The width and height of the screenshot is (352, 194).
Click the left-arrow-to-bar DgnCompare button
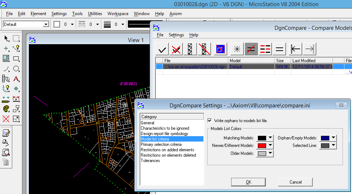point(295,49)
